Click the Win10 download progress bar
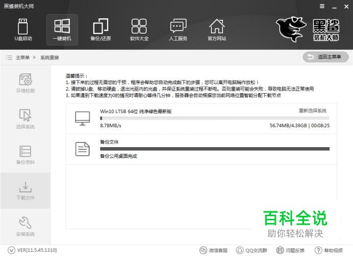The image size is (353, 256). click(215, 118)
